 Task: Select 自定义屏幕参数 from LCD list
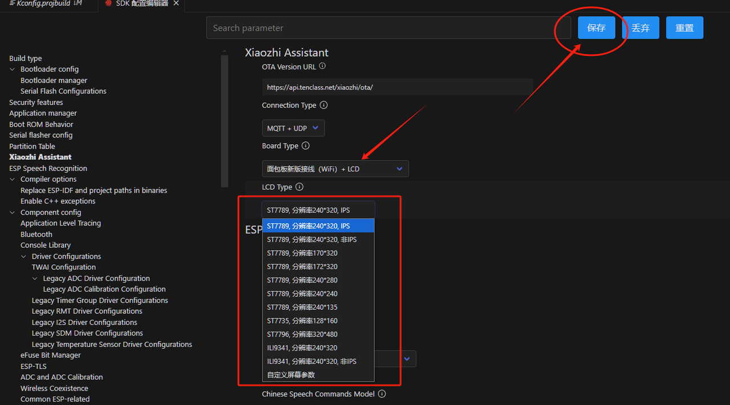click(291, 375)
